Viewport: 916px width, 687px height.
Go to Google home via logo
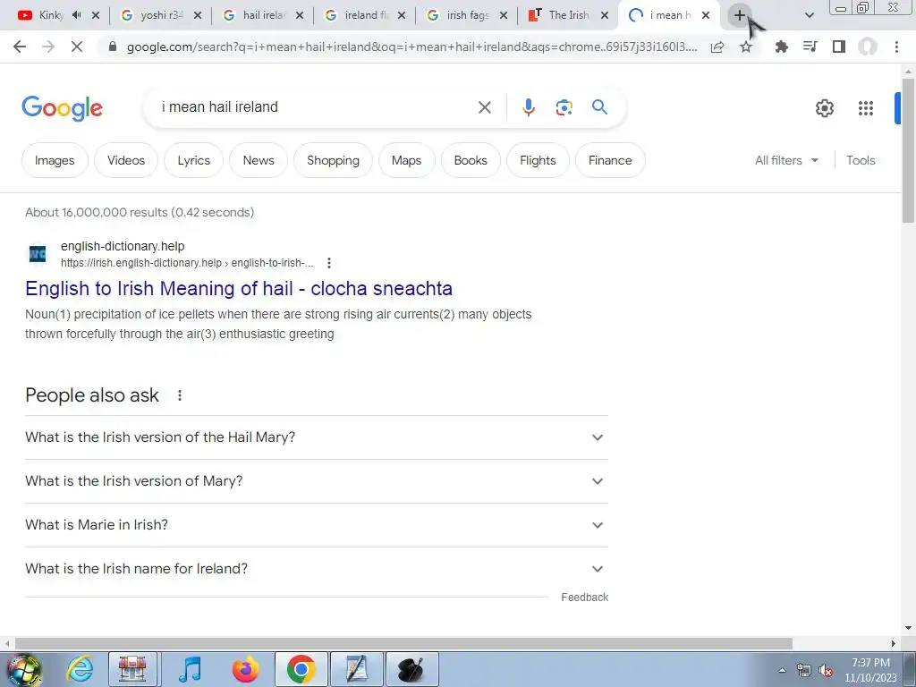click(x=63, y=108)
